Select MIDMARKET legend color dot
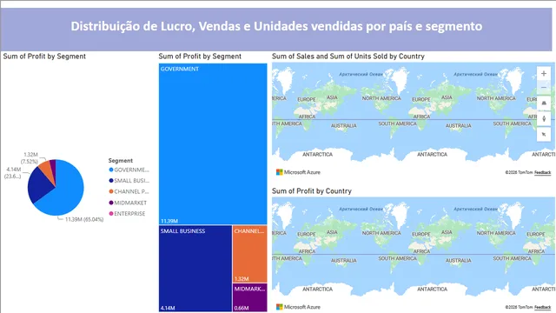556x313 pixels. [x=111, y=203]
